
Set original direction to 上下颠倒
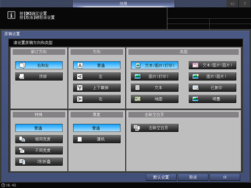(97, 88)
